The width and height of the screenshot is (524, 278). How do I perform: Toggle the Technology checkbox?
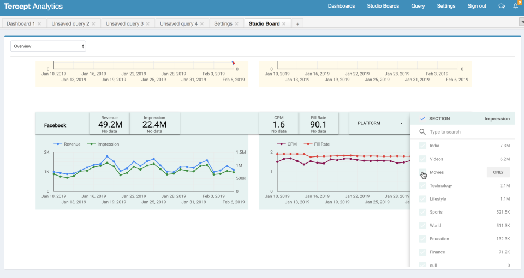point(422,185)
